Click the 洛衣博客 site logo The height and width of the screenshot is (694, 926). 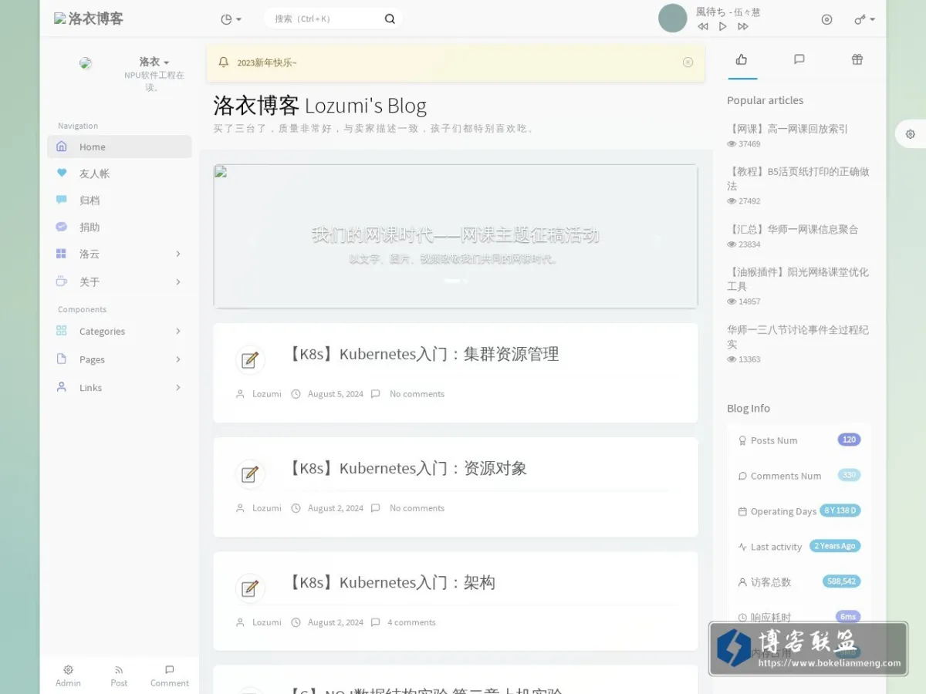click(89, 19)
